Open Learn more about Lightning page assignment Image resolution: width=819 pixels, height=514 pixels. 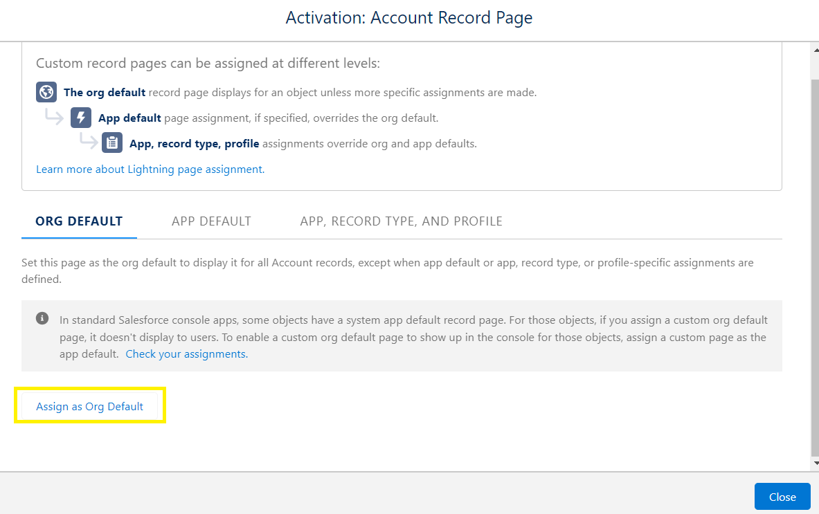pyautogui.click(x=150, y=169)
